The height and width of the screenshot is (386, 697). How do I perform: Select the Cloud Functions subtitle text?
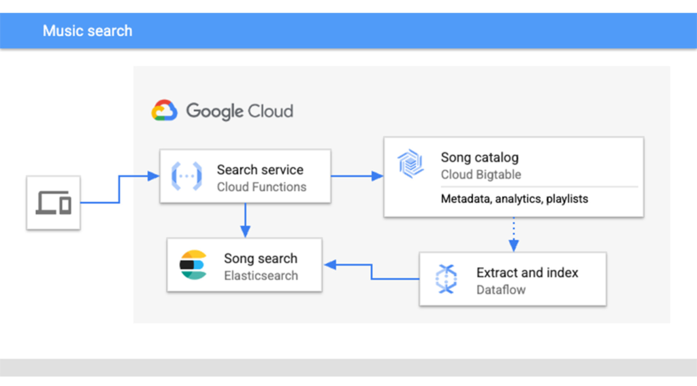pyautogui.click(x=261, y=187)
